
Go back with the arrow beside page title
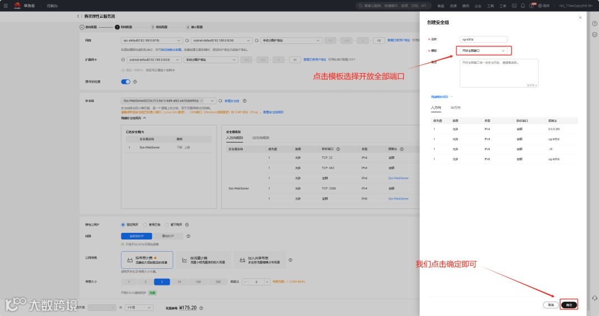(x=78, y=17)
